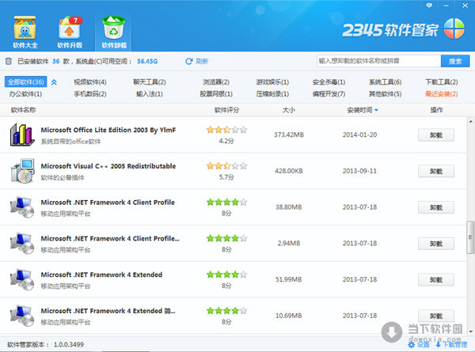Filter by 游戏娱乐(1) category

(x=272, y=82)
